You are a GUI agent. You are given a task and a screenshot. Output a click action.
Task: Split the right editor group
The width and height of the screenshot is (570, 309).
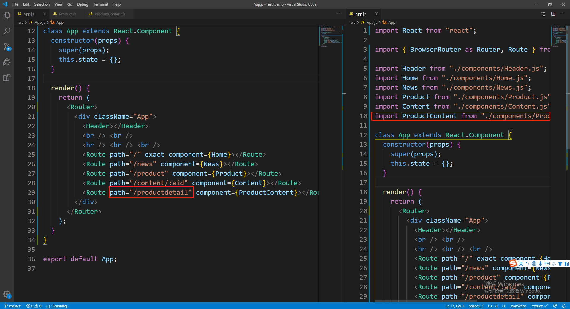[553, 14]
